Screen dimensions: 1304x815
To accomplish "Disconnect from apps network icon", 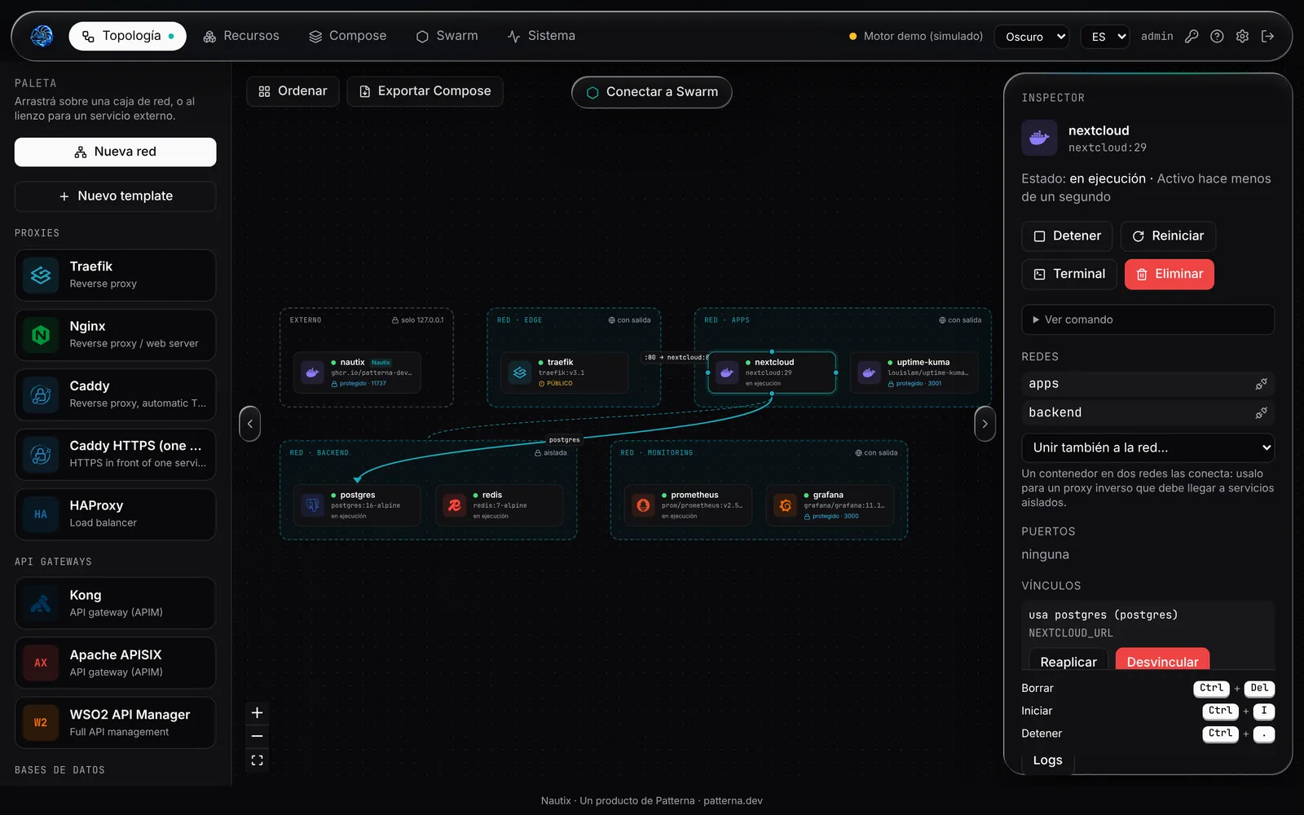I will pos(1261,384).
